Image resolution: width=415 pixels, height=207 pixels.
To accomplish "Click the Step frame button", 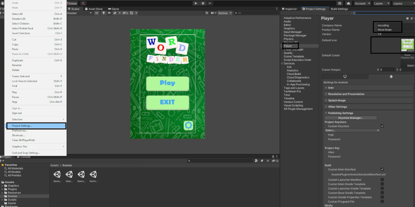I will pyautogui.click(x=210, y=3).
